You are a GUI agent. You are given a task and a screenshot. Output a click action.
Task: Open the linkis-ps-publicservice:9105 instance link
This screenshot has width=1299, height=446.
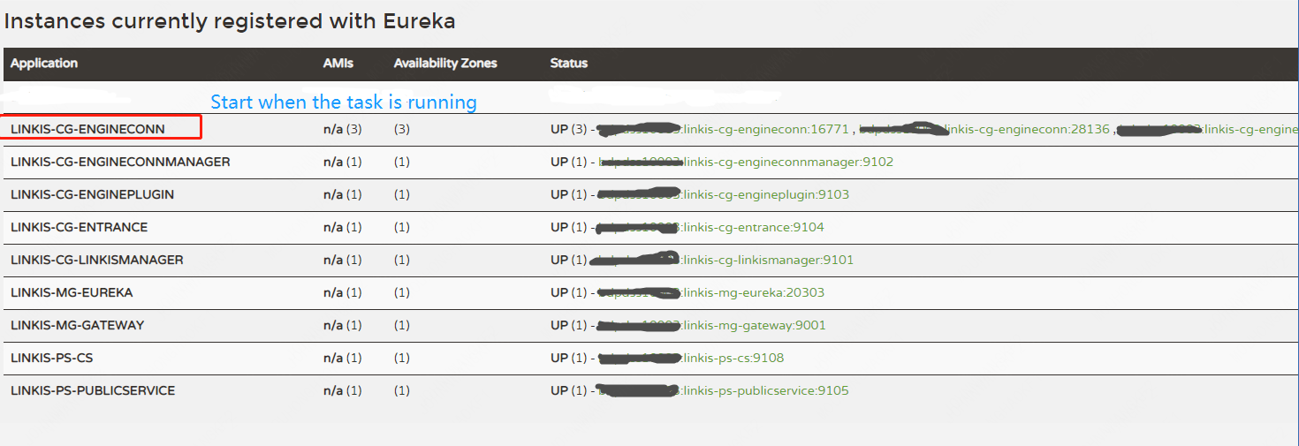pos(764,391)
